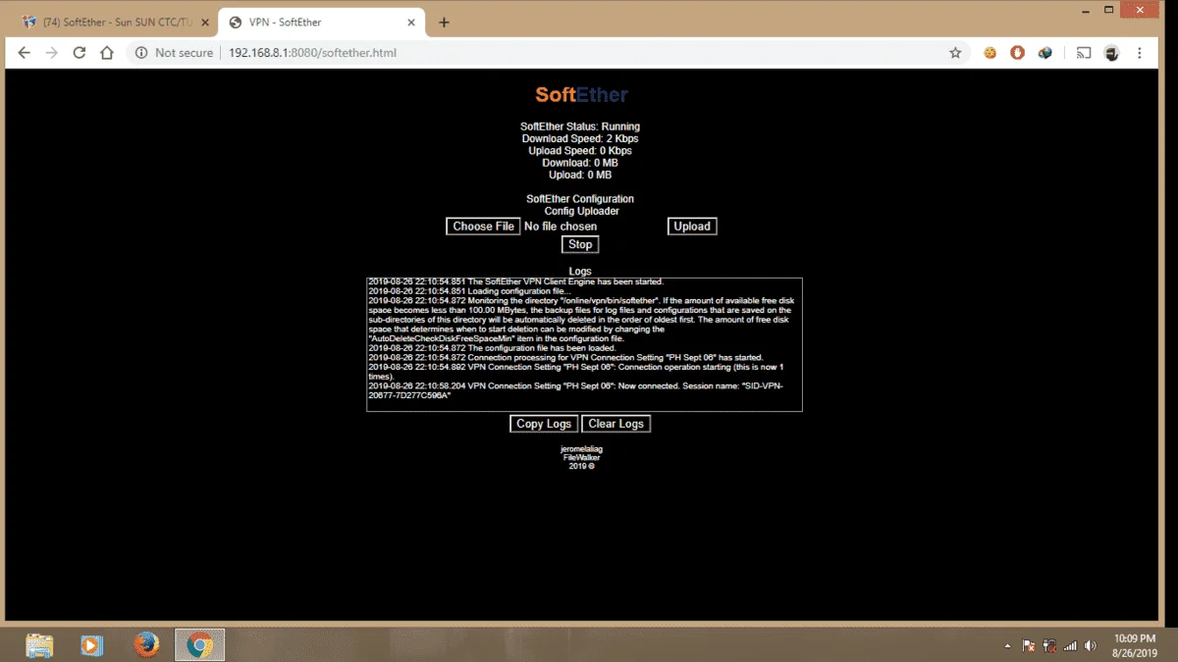Click the power plug tray icon
The width and height of the screenshot is (1178, 662).
(1049, 646)
